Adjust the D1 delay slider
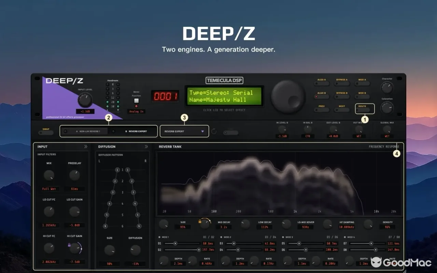This screenshot has height=273, width=437. point(182,243)
